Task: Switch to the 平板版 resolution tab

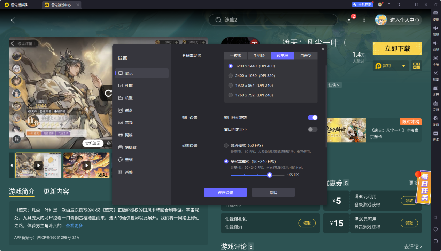Action: pos(235,56)
